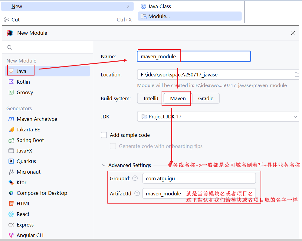
Task: Click the Java Class C icon
Action: coord(143,6)
